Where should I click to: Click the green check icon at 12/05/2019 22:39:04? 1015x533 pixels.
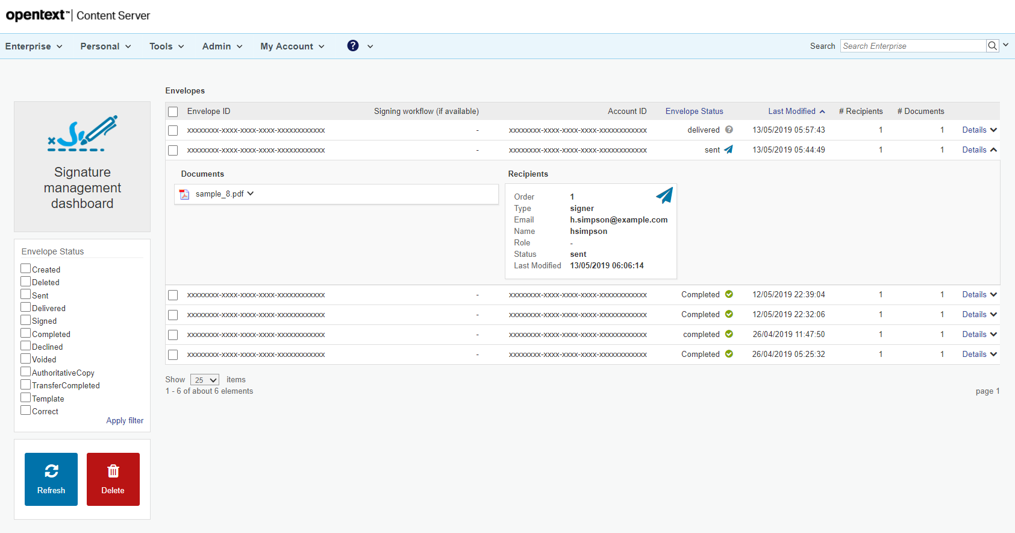[729, 294]
